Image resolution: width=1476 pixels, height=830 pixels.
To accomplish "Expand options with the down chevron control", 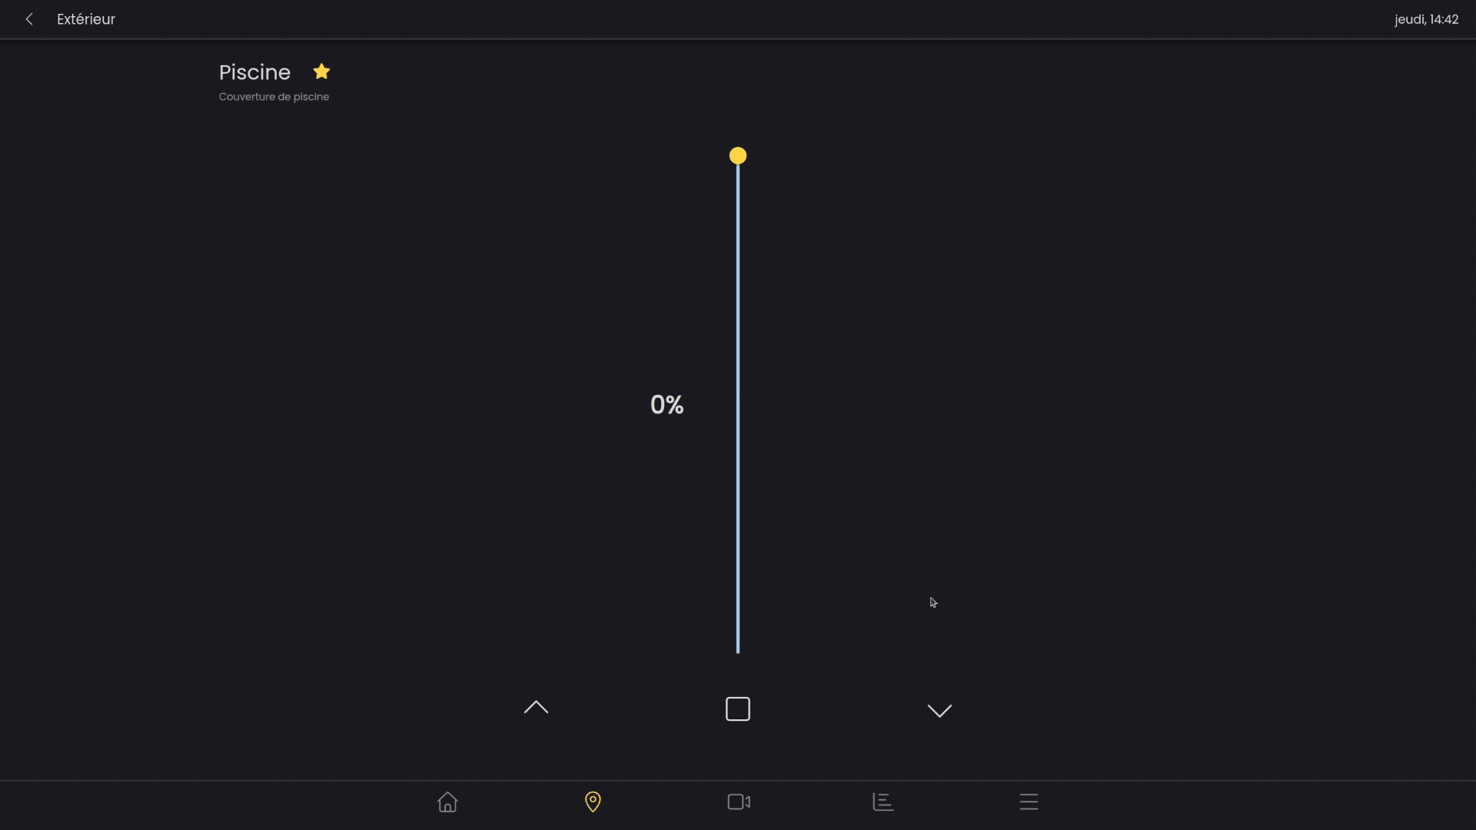I will [x=939, y=711].
